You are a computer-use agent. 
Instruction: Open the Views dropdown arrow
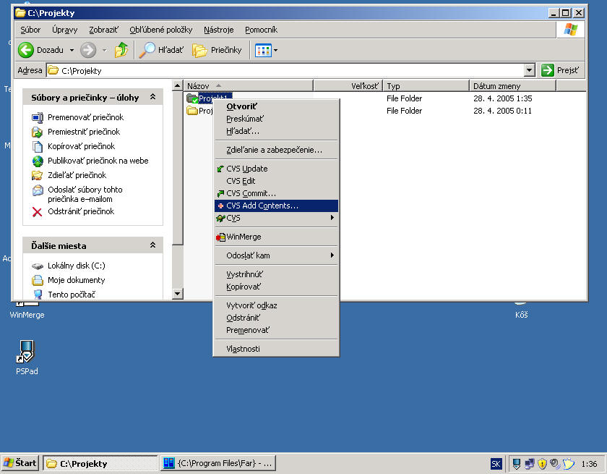coord(275,50)
